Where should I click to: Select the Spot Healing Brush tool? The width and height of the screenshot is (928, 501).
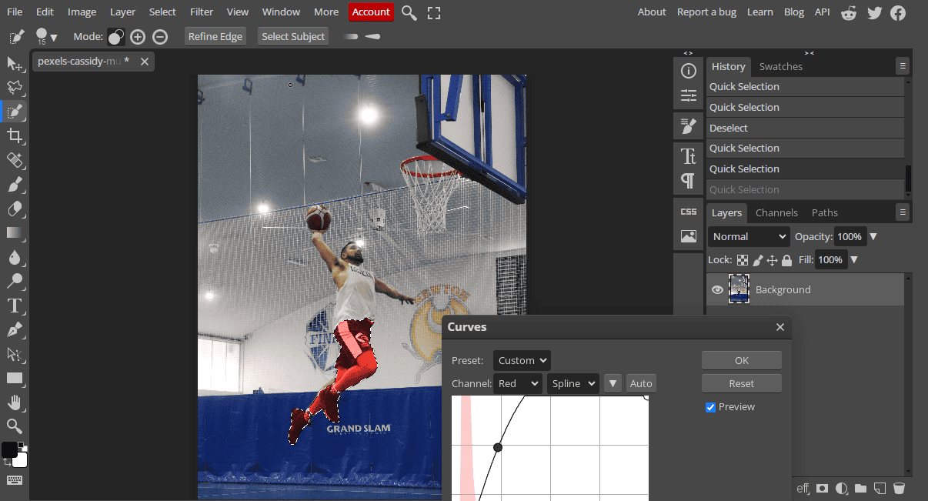(x=15, y=160)
